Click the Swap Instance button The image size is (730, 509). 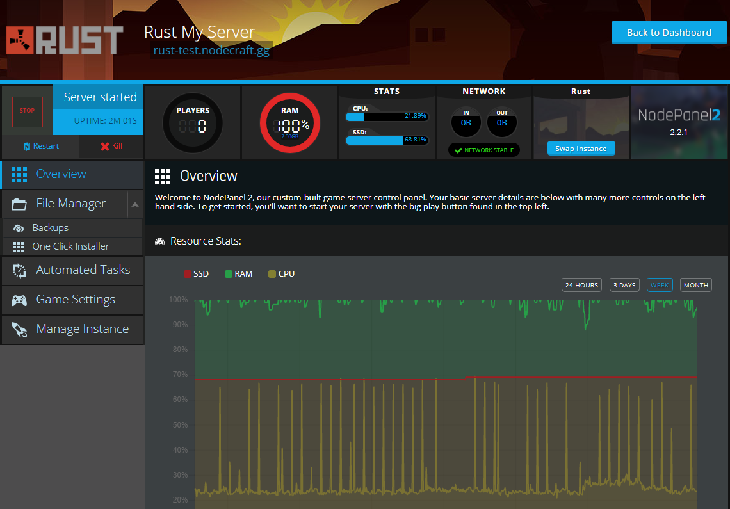tap(581, 149)
